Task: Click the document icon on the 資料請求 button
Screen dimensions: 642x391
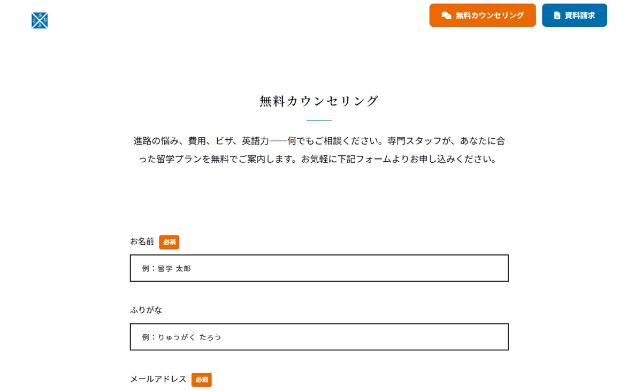Action: tap(557, 16)
